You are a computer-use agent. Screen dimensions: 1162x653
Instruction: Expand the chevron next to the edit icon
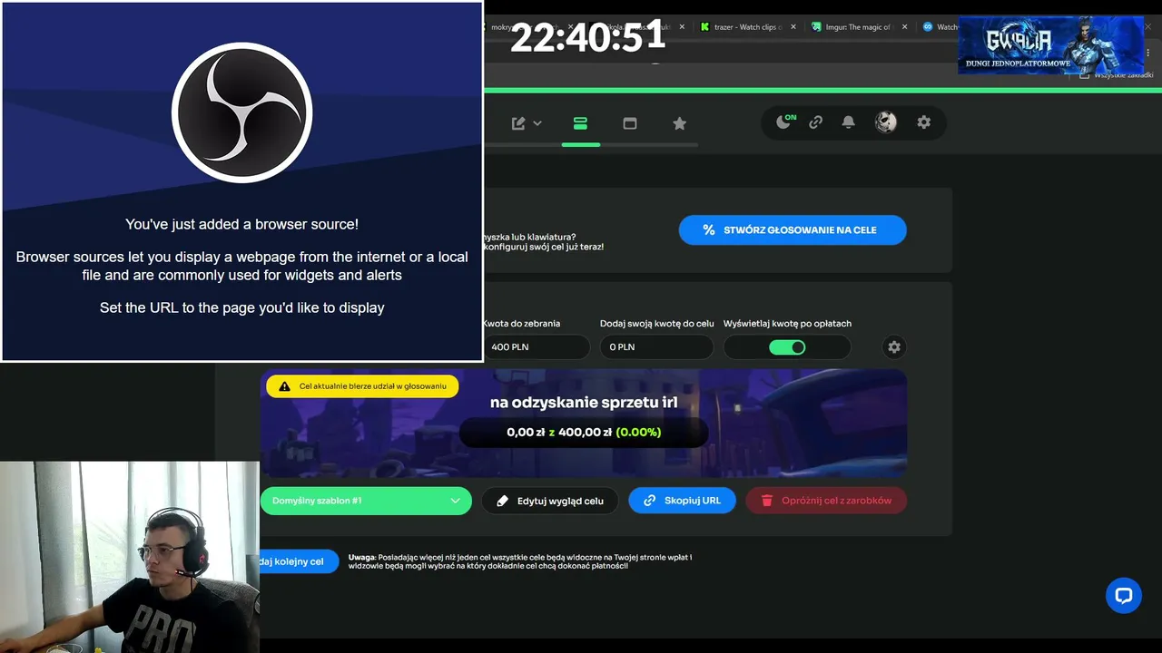537,123
